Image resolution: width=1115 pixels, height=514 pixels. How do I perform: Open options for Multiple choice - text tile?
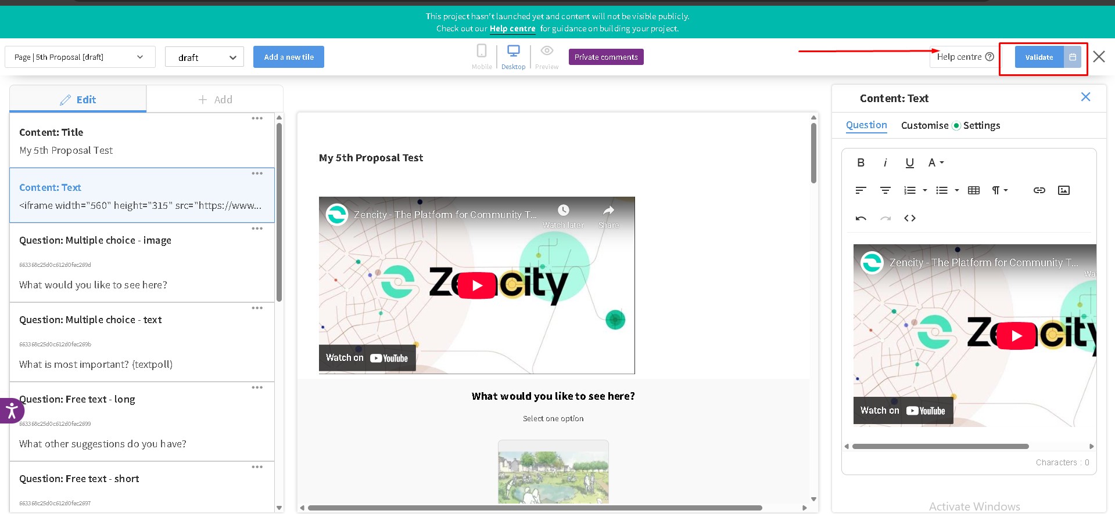coord(257,308)
